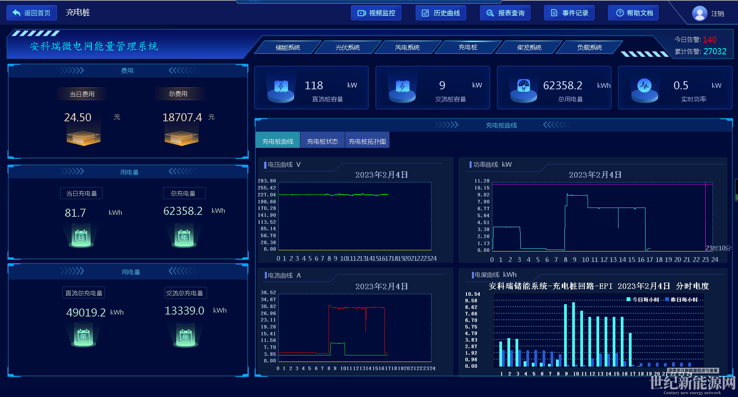Click the user avatar icon
The image size is (738, 397).
click(x=699, y=13)
